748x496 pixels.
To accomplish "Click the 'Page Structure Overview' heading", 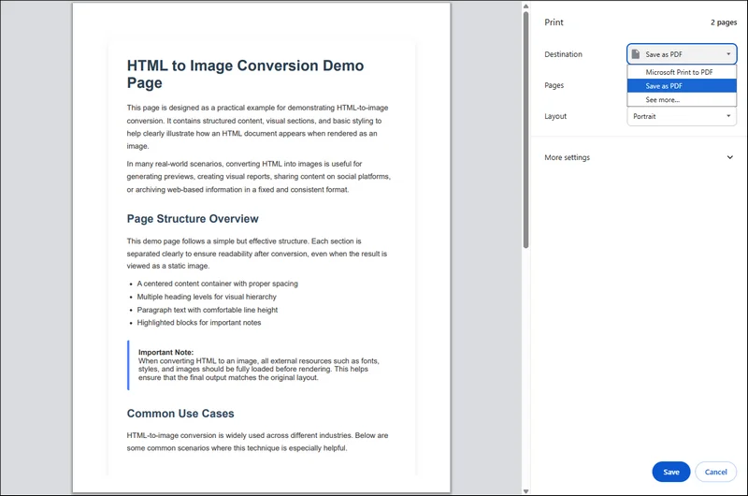I will (x=193, y=219).
